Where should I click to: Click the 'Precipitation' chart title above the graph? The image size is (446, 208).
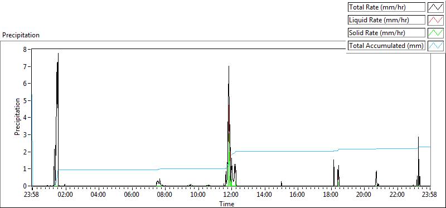click(x=21, y=35)
